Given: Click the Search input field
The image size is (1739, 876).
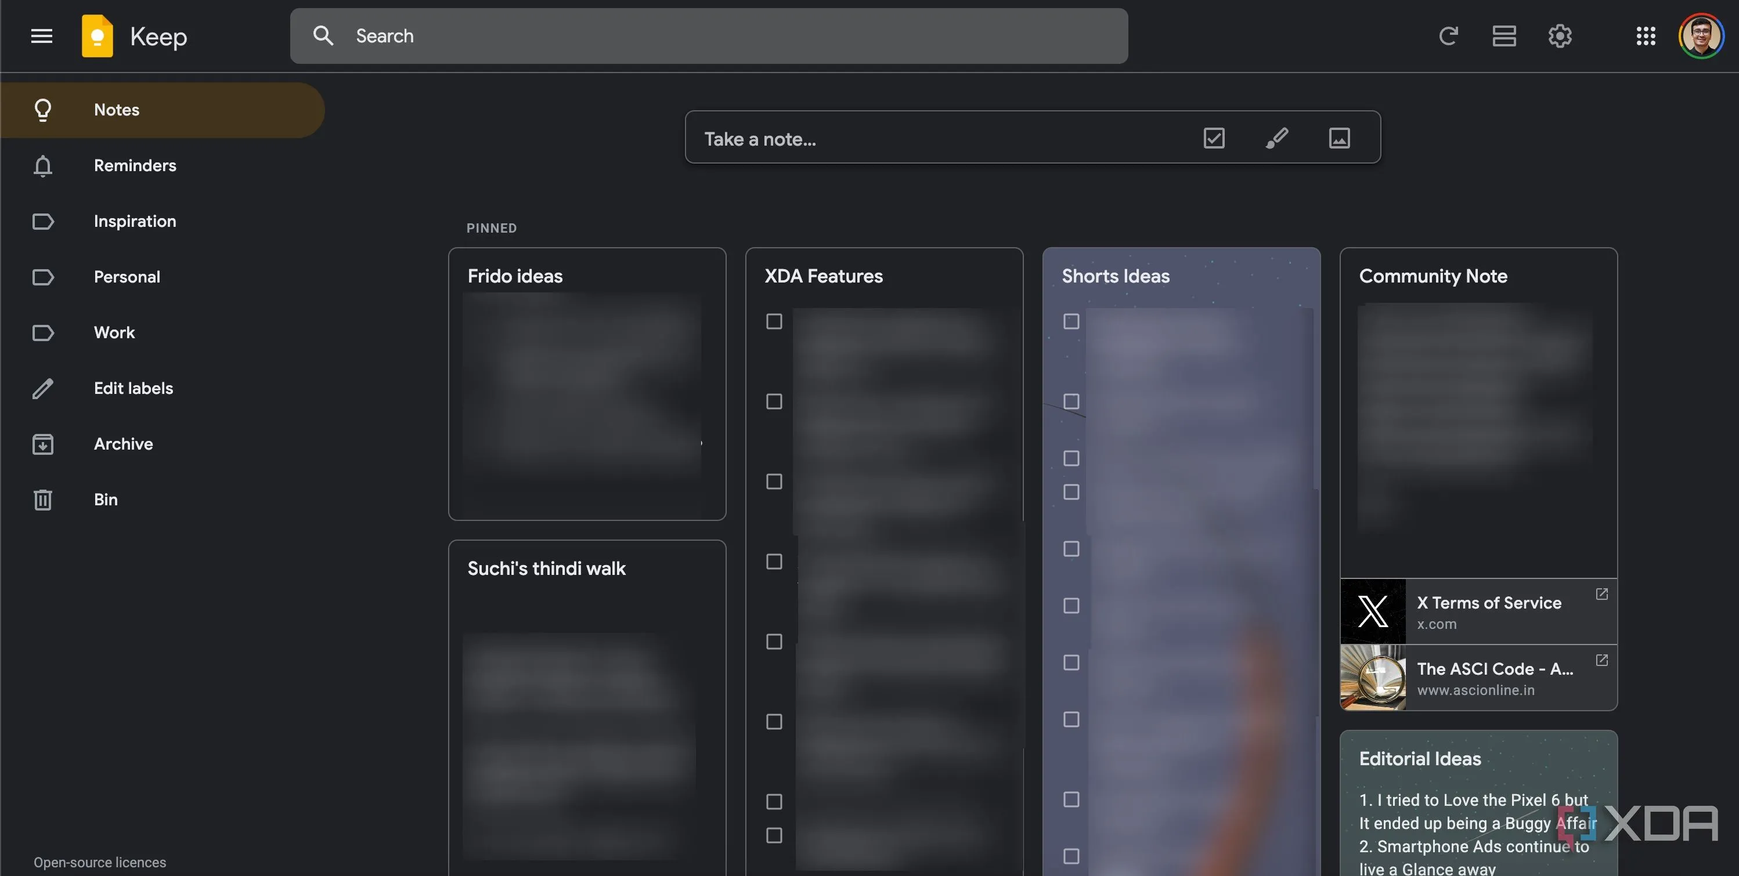Looking at the screenshot, I should point(709,36).
